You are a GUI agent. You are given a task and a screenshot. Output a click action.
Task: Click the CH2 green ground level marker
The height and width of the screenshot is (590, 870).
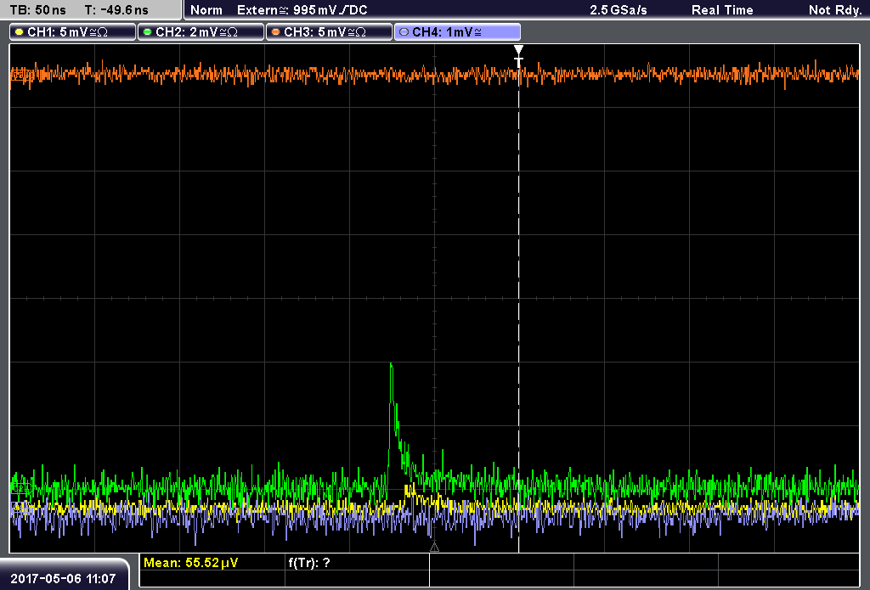(20, 488)
